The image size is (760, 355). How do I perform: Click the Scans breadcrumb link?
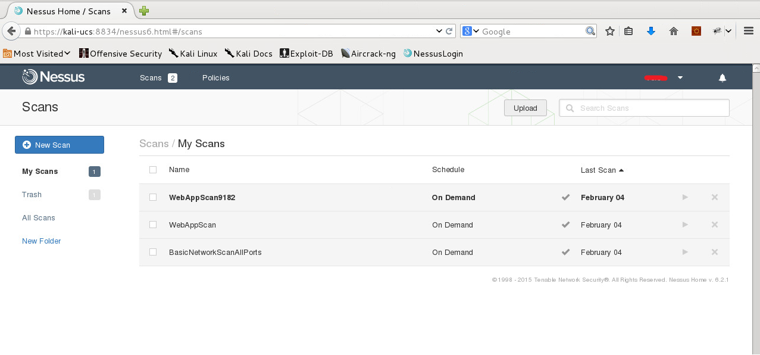pos(154,144)
